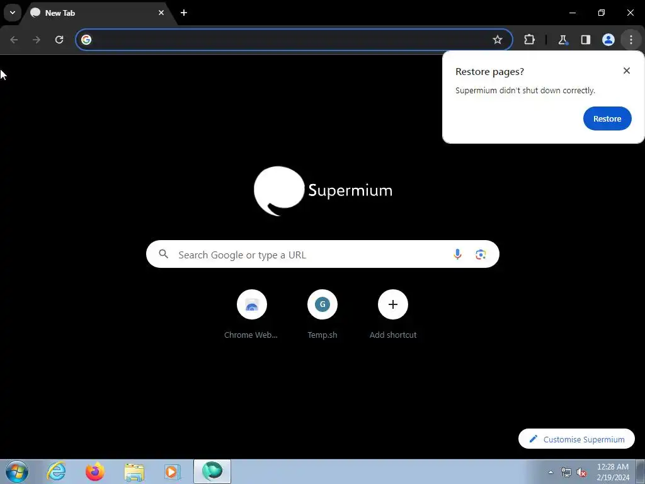Open Experiments flask icon
This screenshot has width=645, height=484.
pyautogui.click(x=562, y=40)
